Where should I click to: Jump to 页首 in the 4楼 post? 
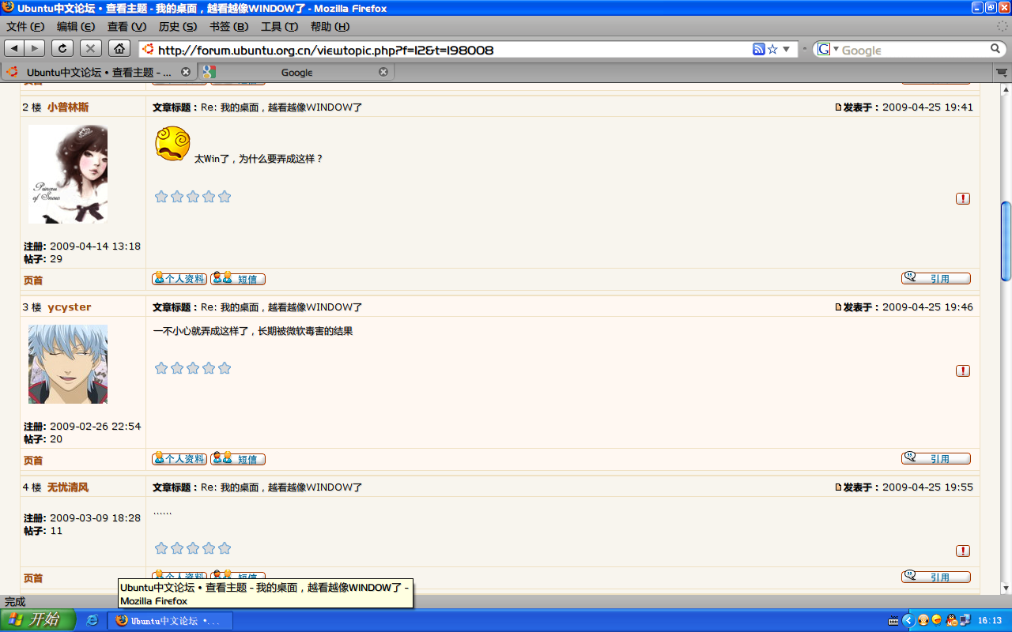coord(33,579)
